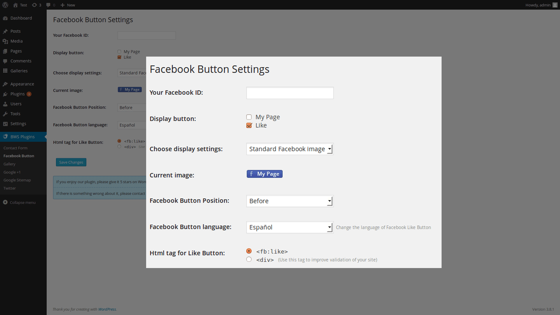This screenshot has height=315, width=560.
Task: Click the Your Facebook ID field in overlay
Action: [x=290, y=93]
